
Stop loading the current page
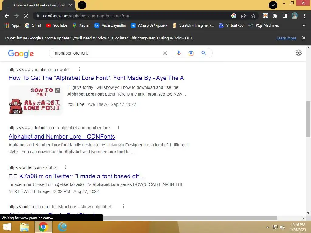click(x=26, y=16)
